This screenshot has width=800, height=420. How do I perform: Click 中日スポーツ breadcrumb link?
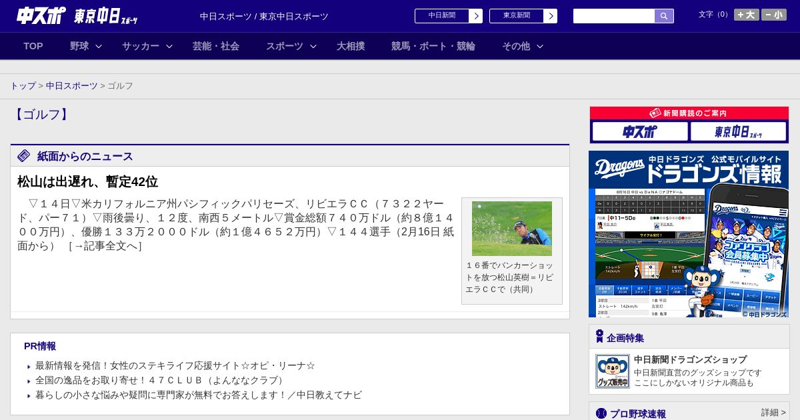(x=72, y=86)
